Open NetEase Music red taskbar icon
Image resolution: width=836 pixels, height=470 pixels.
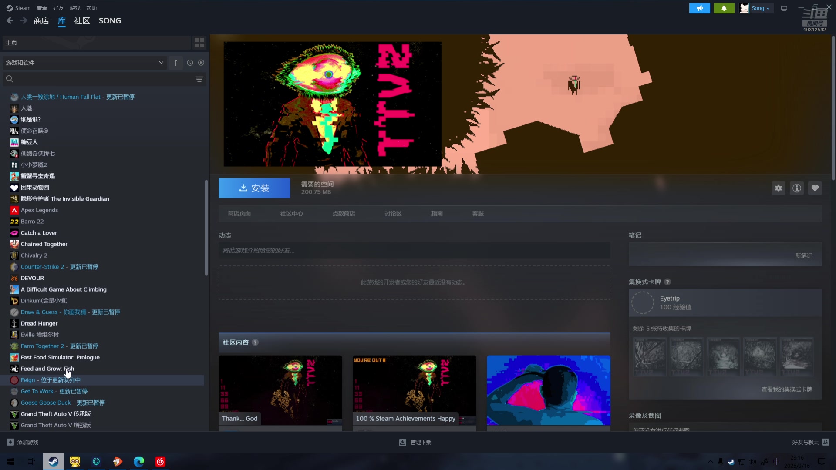click(x=160, y=461)
